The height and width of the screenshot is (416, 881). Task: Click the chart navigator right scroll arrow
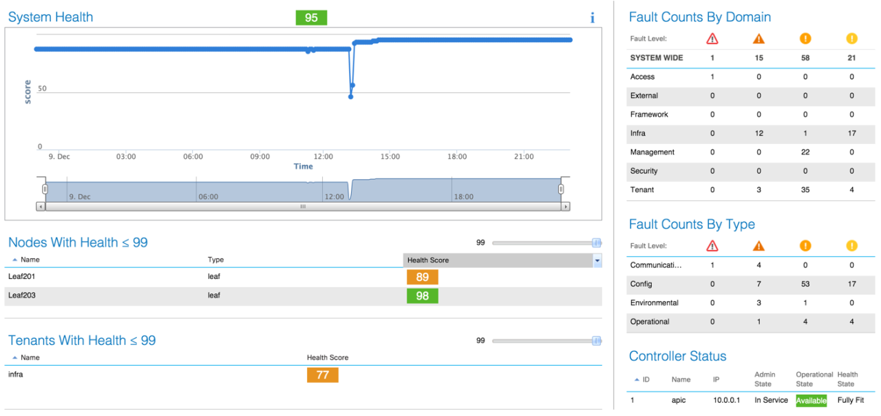pos(566,206)
